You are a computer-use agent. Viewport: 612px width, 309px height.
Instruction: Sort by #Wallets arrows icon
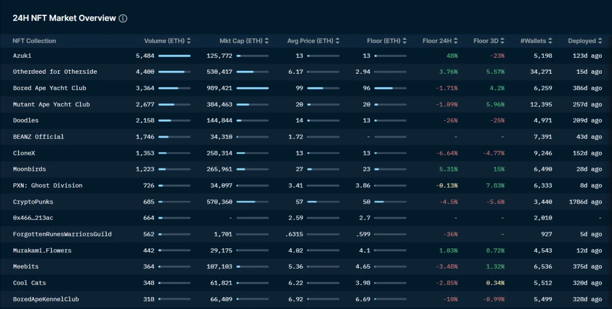point(550,41)
